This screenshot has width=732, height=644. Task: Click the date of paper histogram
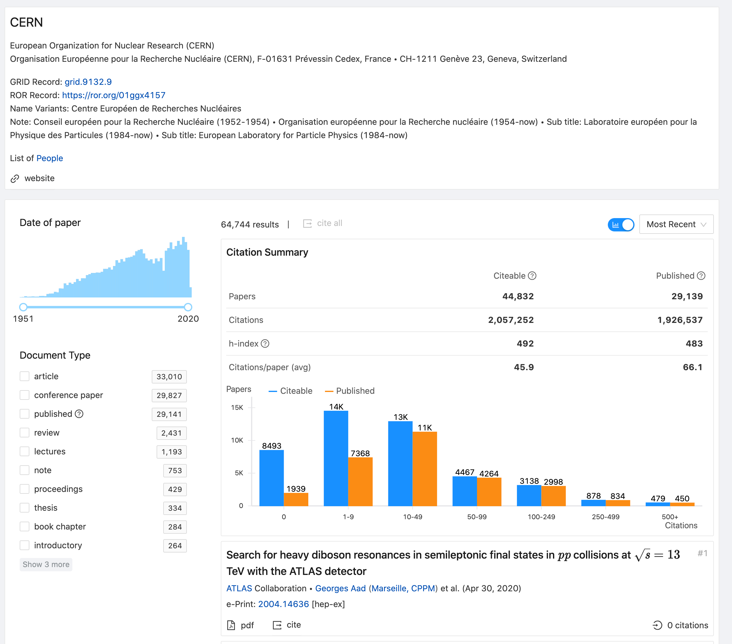pos(106,267)
